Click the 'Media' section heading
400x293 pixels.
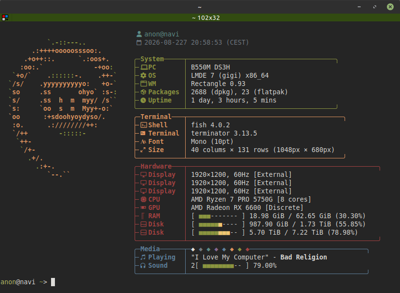click(x=150, y=249)
